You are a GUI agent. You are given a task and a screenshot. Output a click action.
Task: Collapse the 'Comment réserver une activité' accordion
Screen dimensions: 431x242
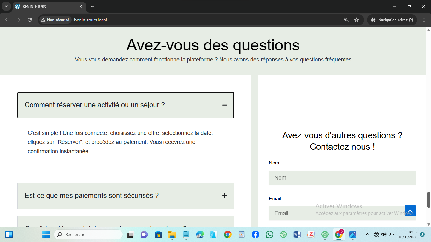pos(224,105)
